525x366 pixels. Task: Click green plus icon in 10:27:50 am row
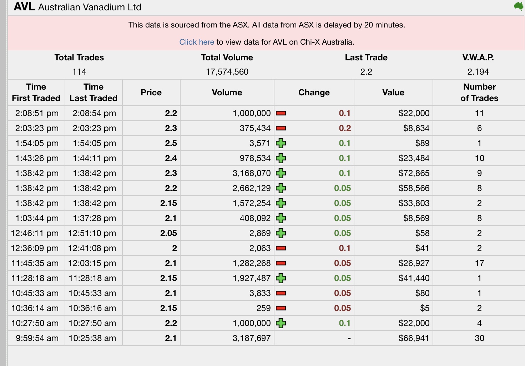[281, 323]
